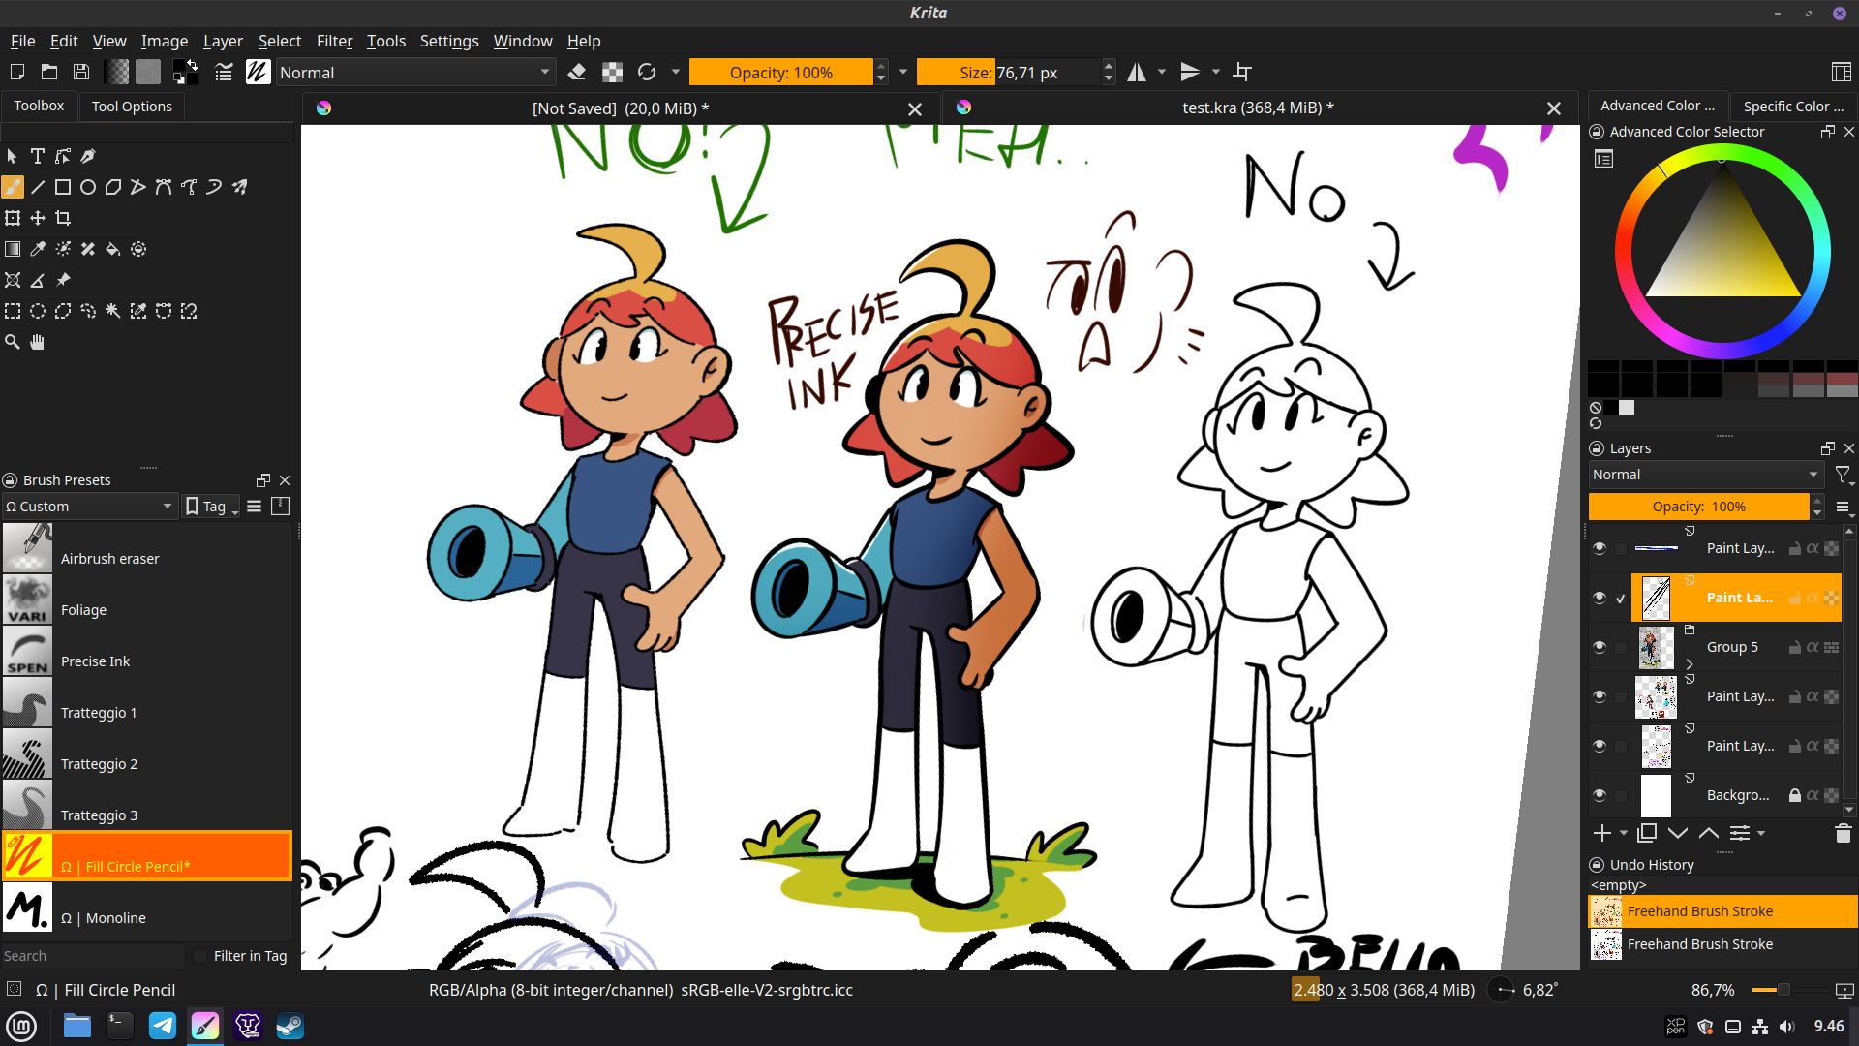Select the Text tool
Screen dimensions: 1859x1046
click(x=38, y=156)
